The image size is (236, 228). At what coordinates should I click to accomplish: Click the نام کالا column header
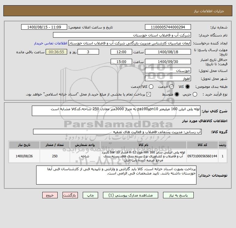click(143, 145)
